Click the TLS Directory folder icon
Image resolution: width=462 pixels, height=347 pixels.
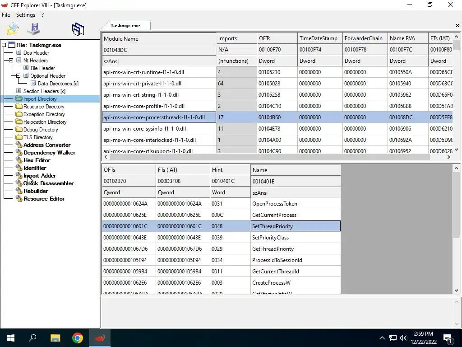coord(19,137)
